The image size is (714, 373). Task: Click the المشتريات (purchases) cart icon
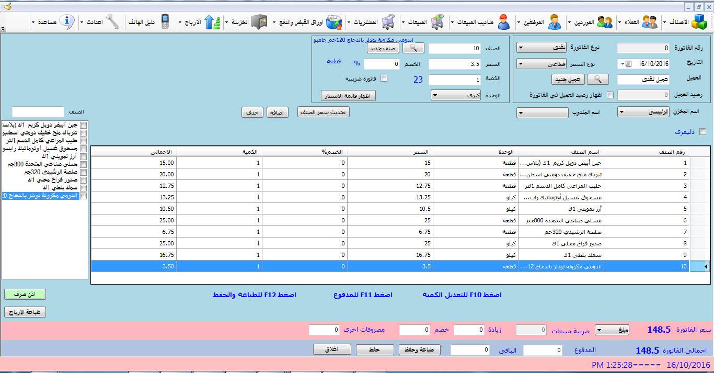[388, 22]
